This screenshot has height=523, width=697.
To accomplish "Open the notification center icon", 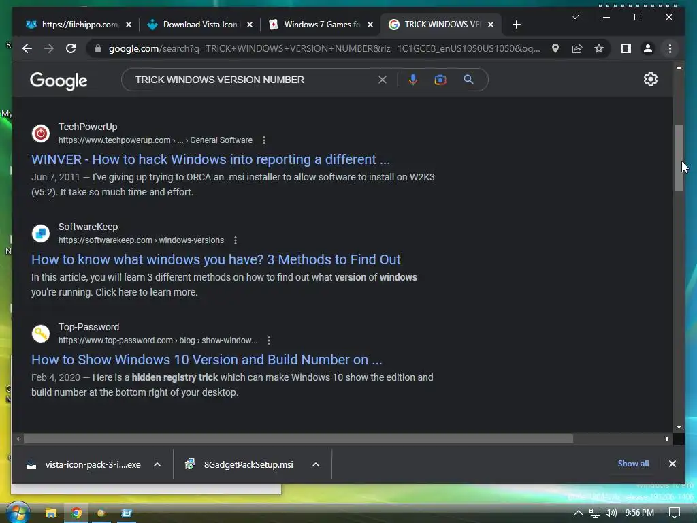I will [675, 513].
